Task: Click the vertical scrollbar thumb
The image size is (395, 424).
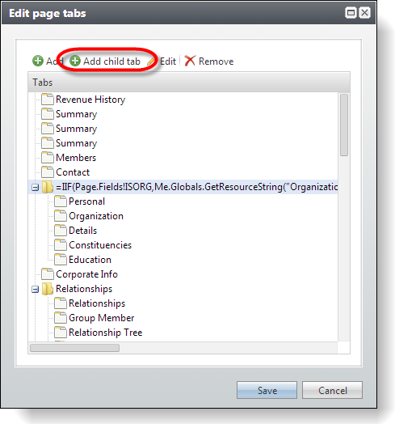Action: tap(343, 125)
